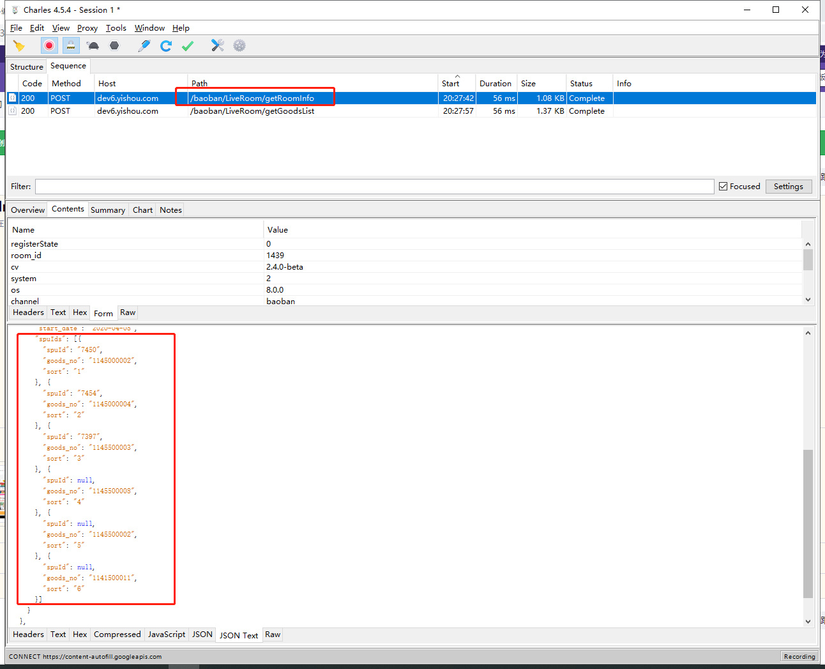This screenshot has height=669, width=825.
Task: Click the form table scroll up arrow
Action: click(x=808, y=244)
